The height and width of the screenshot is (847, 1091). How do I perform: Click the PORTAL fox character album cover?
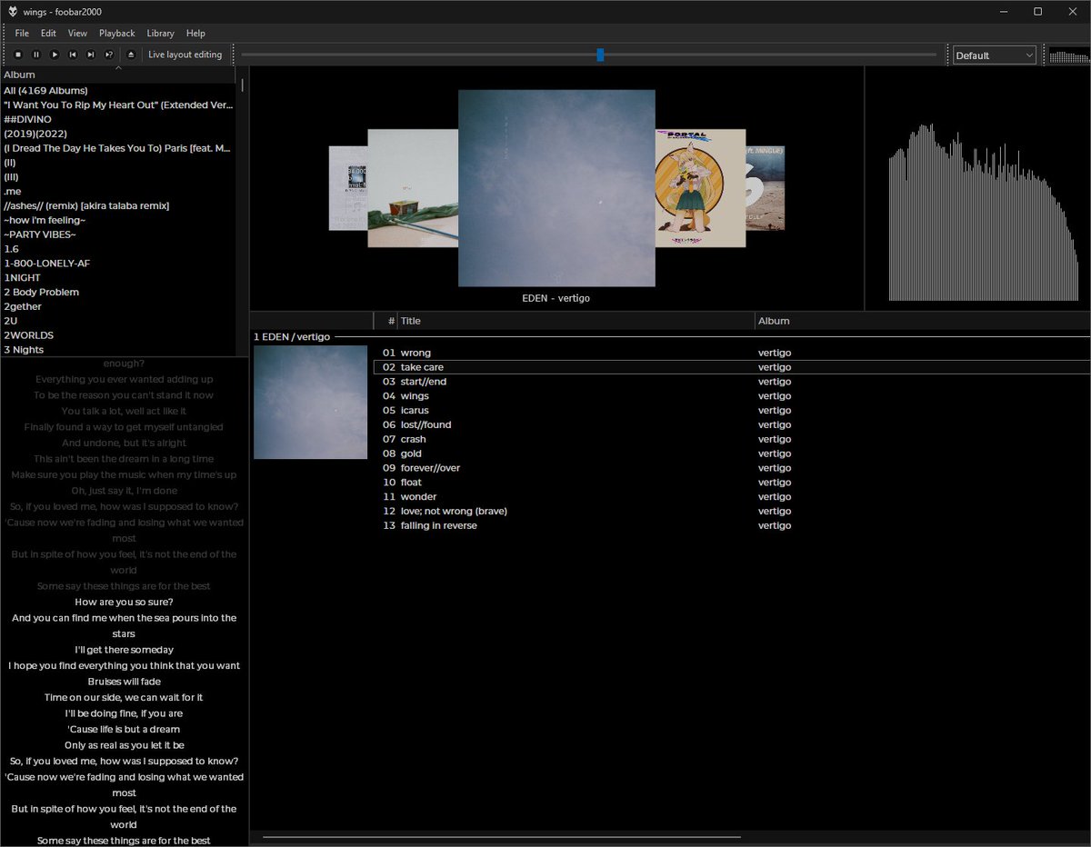tap(700, 188)
